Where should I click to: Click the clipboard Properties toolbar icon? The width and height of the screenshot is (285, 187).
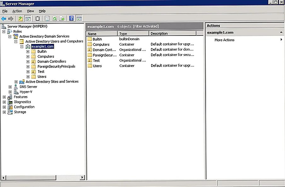(37, 19)
